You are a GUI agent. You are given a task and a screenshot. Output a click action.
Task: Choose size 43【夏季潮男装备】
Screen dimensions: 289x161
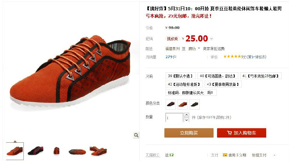[x=223, y=84]
